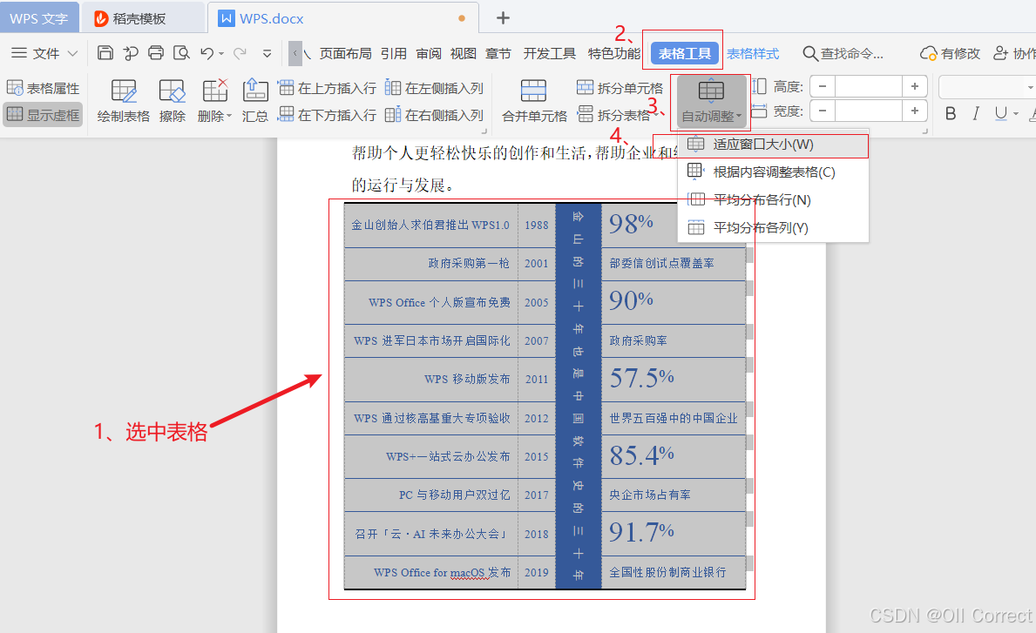The image size is (1036, 633).
Task: Click table cell '世界五百强中的中国企业'
Action: click(674, 419)
